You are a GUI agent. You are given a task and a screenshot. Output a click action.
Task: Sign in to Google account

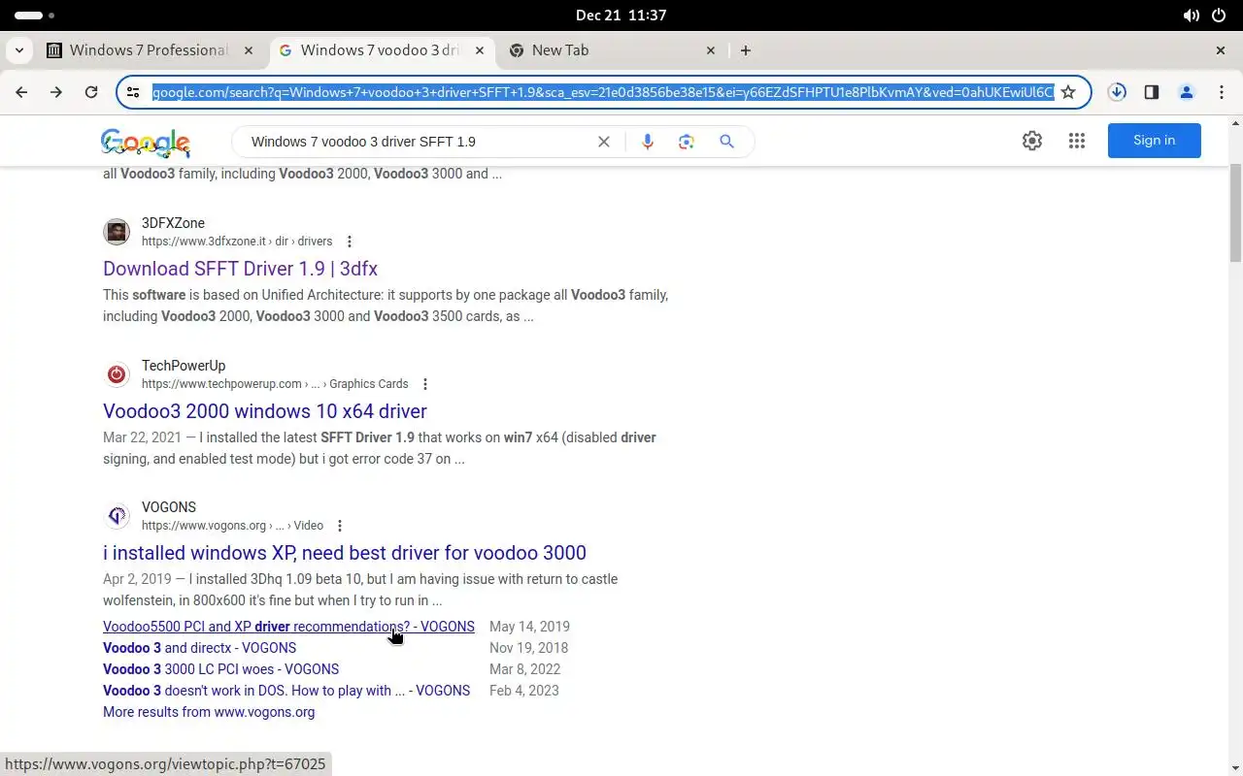[1155, 141]
